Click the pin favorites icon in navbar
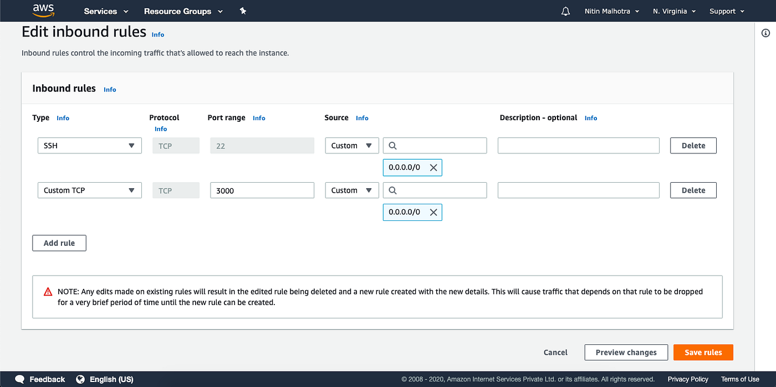 point(243,11)
